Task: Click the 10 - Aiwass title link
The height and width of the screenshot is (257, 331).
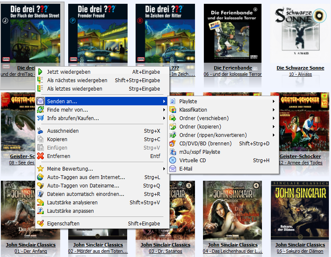Action: pos(300,74)
